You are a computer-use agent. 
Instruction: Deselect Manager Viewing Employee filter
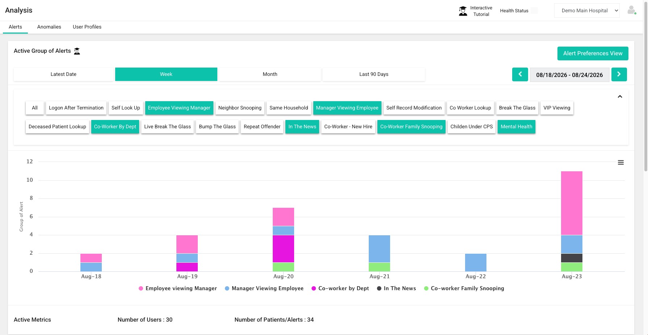347,108
